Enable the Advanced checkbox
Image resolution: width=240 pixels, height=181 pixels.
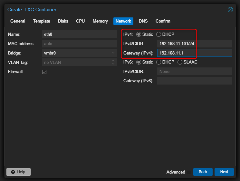(x=189, y=172)
